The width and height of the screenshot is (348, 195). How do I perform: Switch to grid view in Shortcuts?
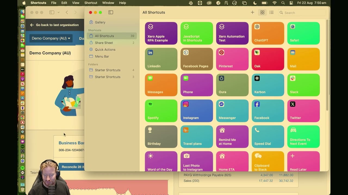262,12
